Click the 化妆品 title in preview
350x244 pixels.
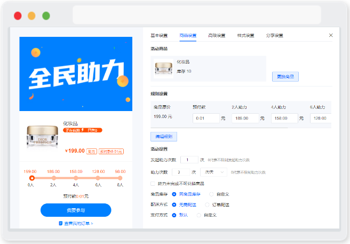(70, 123)
